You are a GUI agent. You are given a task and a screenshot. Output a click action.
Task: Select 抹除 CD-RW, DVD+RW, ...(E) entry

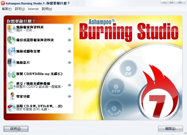click(39, 106)
